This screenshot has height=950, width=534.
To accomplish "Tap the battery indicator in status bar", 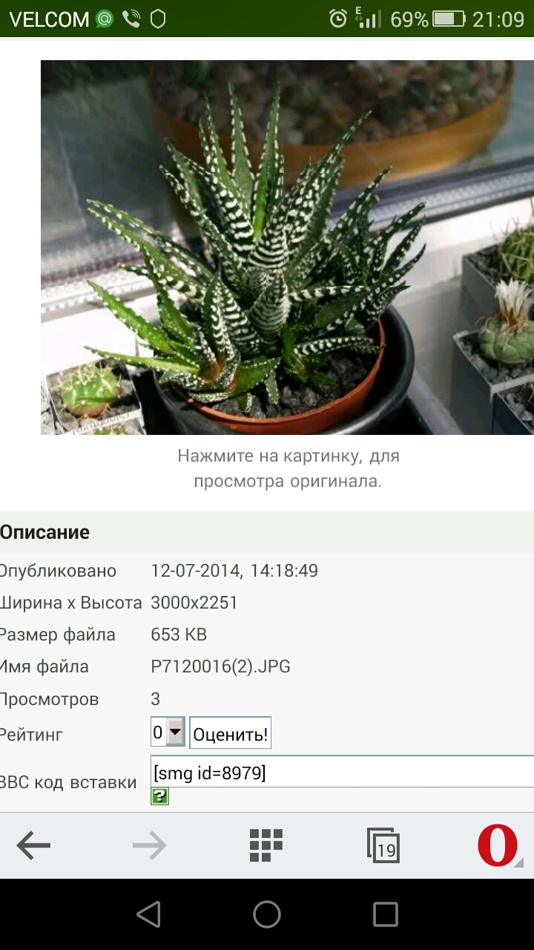I will click(449, 19).
